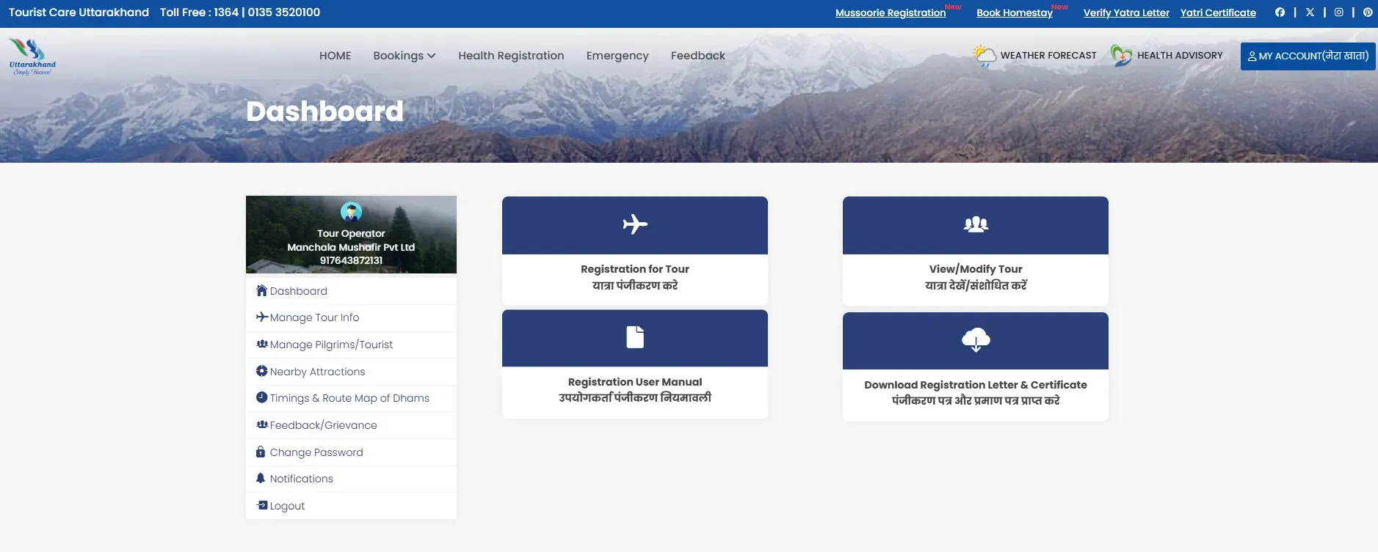
Task: Open Health Registration in the nav bar
Action: click(511, 56)
